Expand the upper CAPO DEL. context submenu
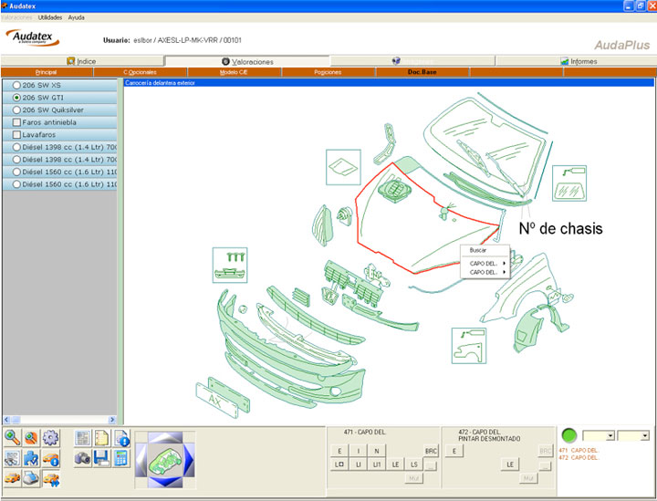The height and width of the screenshot is (501, 657). click(x=485, y=264)
